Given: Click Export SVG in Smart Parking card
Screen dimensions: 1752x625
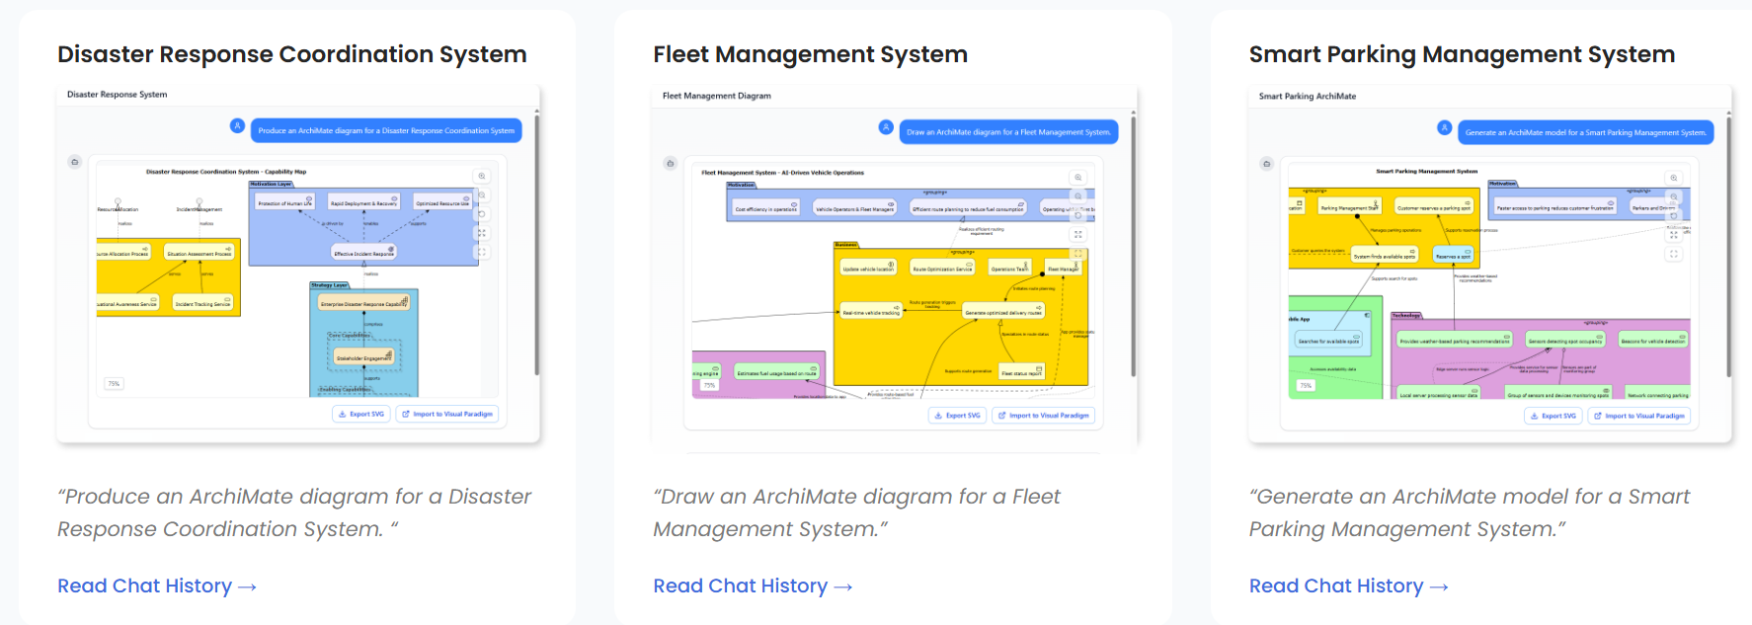Looking at the screenshot, I should 1553,416.
